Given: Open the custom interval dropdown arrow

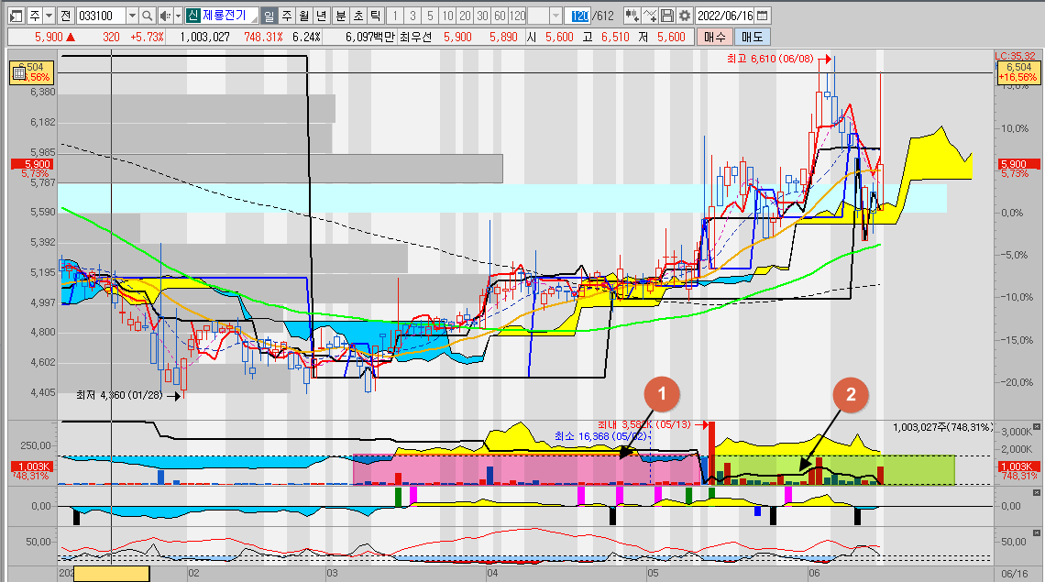Looking at the screenshot, I should point(555,16).
